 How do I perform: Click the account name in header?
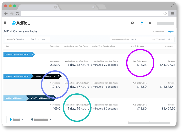point(165,23)
